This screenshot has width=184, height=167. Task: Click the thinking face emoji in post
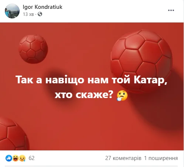(122, 96)
